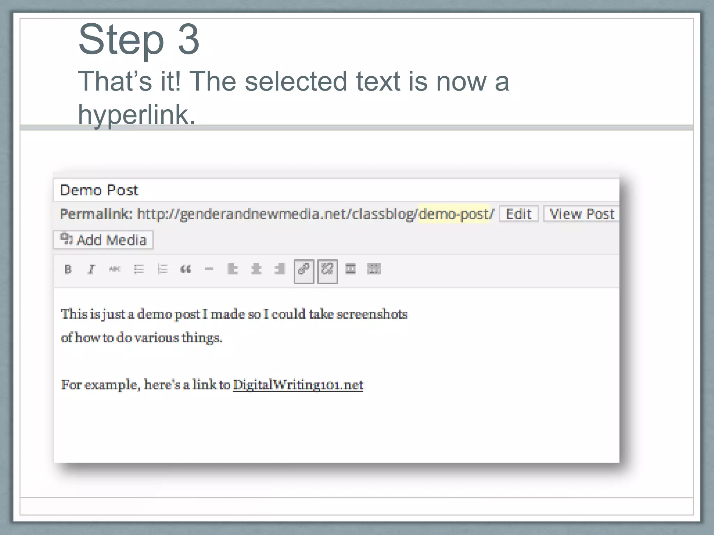Image resolution: width=714 pixels, height=535 pixels.
Task: Click the permalink Edit button
Action: [x=519, y=214]
